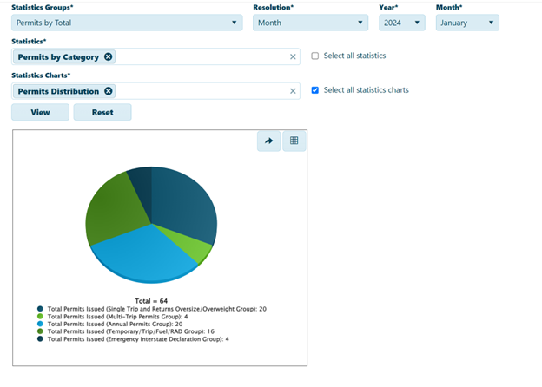542x387 pixels.
Task: Remove the Permits by Category tag
Action: tap(109, 56)
